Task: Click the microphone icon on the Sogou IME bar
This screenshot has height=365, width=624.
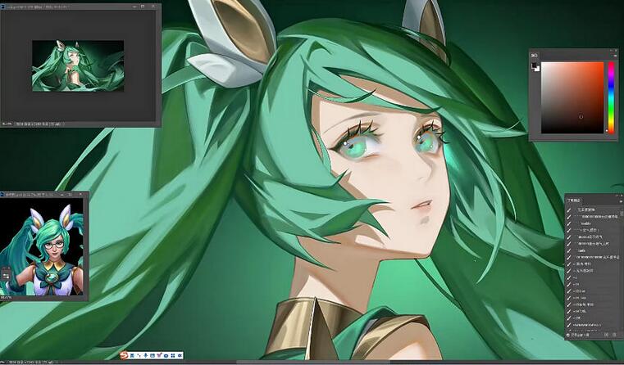Action: point(144,355)
